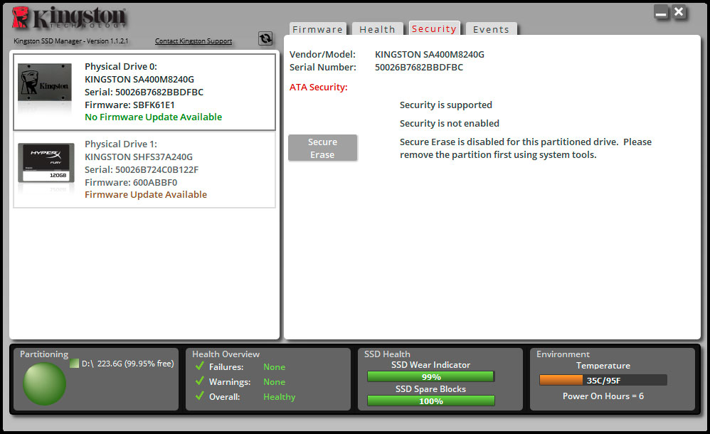Select the Physical Drive 0 heading
This screenshot has width=710, height=434.
point(121,67)
